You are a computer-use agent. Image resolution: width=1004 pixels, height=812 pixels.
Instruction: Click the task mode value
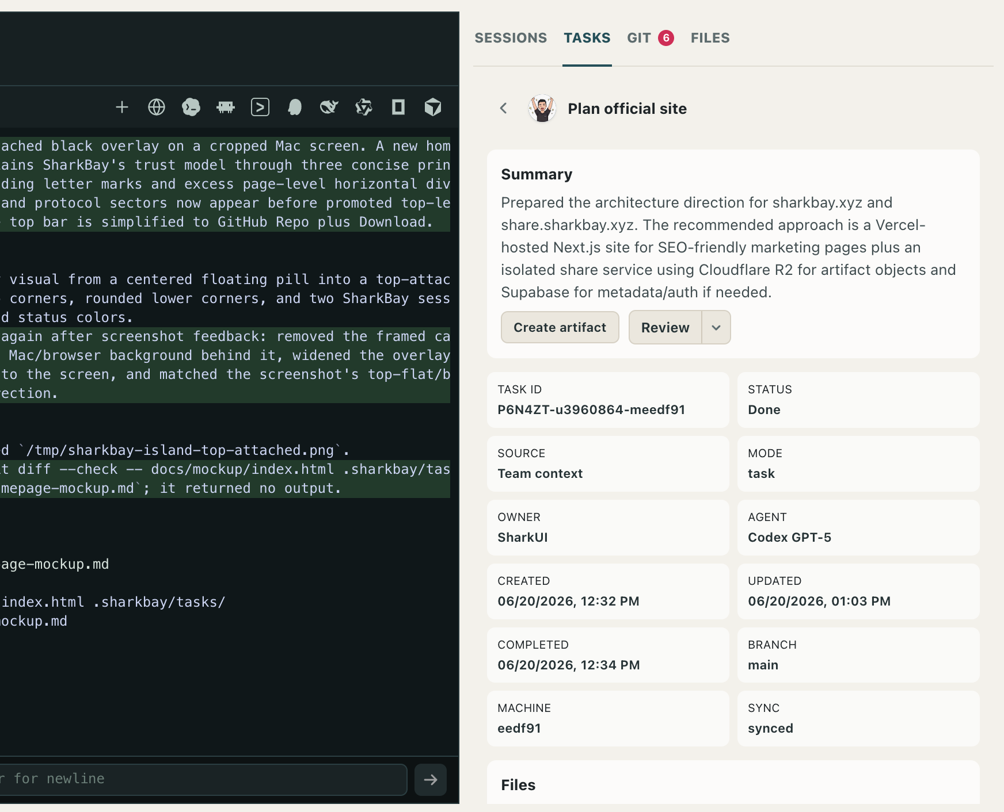point(761,473)
